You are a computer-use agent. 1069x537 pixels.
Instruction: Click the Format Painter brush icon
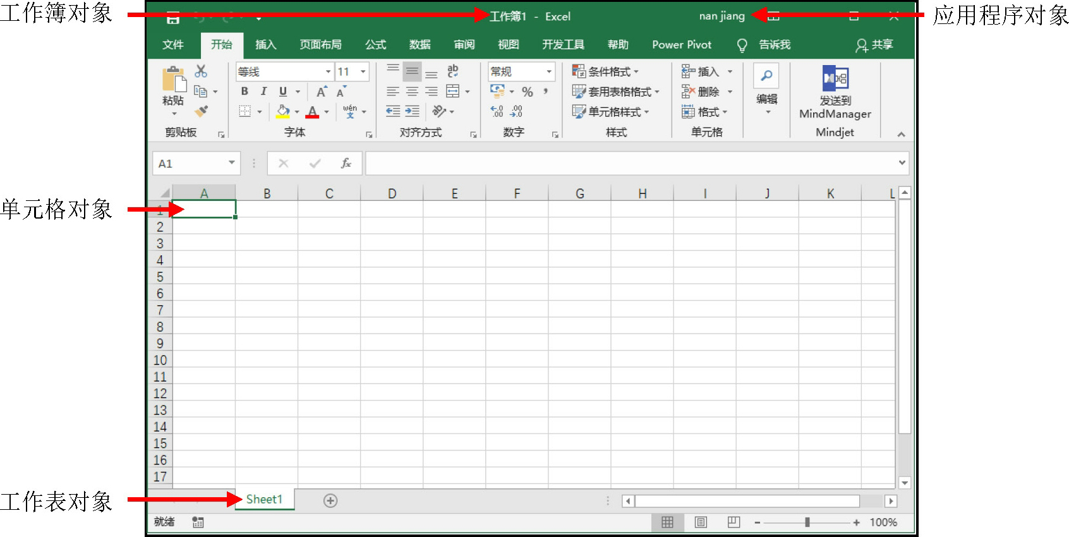[x=202, y=112]
